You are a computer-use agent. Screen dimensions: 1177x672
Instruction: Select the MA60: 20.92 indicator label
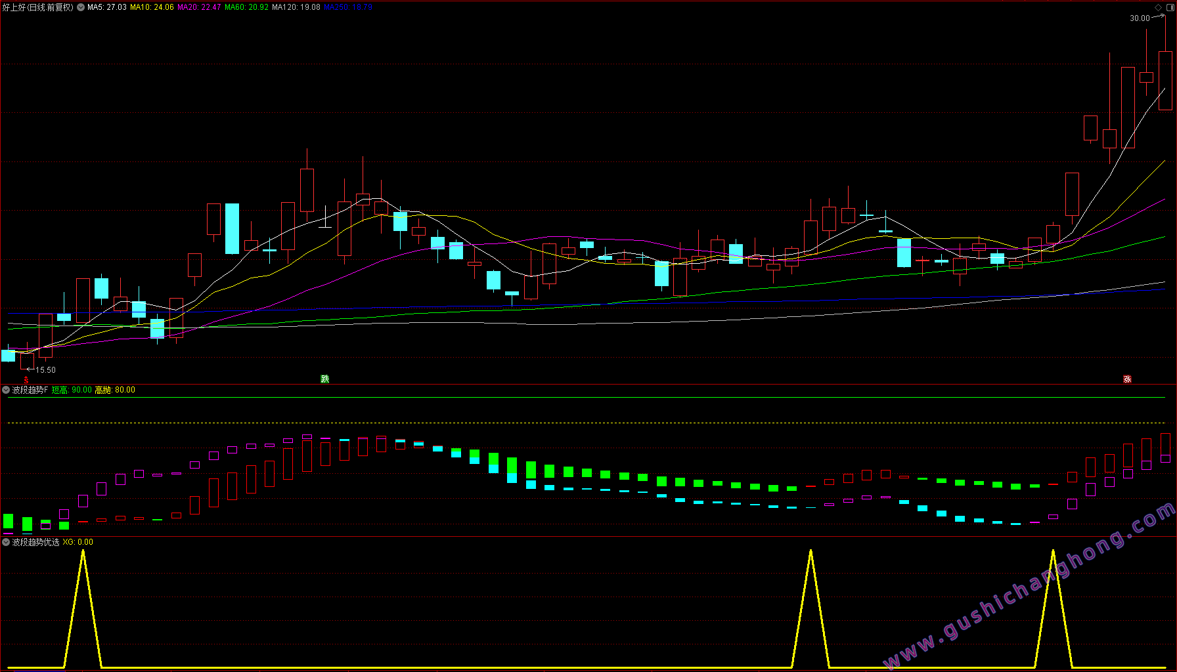(246, 7)
